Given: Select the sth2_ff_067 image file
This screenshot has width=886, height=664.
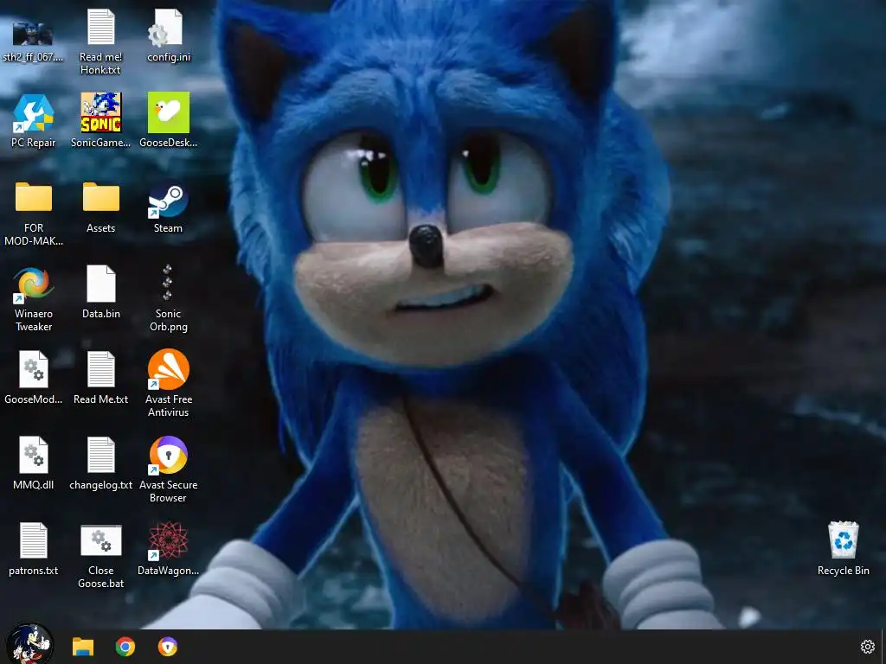Looking at the screenshot, I should [33, 35].
